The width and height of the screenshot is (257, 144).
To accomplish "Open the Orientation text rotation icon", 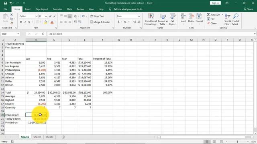I will [75, 16].
